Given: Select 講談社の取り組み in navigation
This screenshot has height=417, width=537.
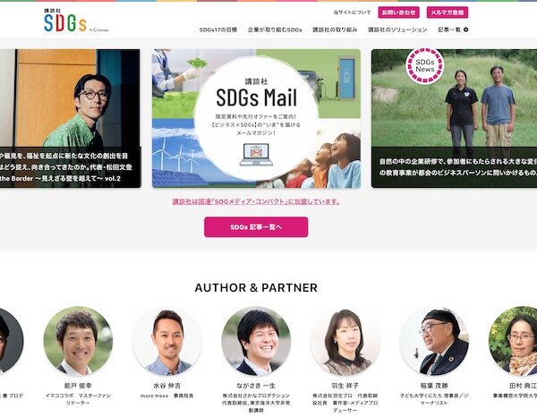Looking at the screenshot, I should tap(335, 30).
